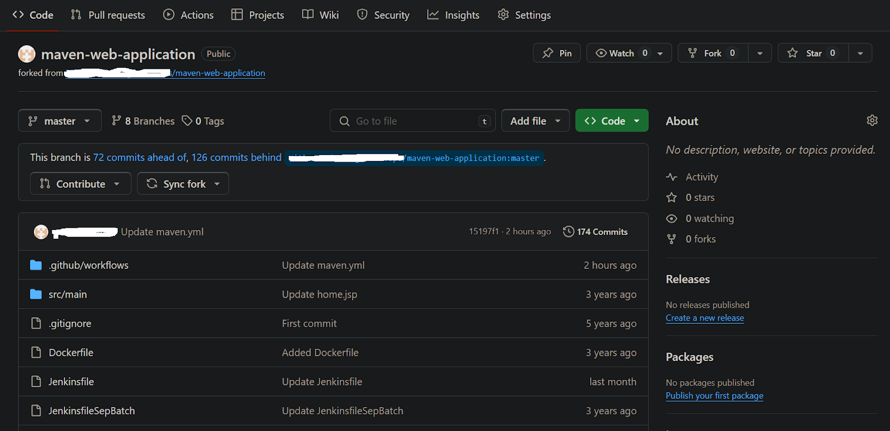890x431 pixels.
Task: Open the Jenkinsfile file
Action: point(71,382)
